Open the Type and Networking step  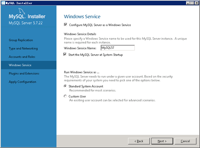[x=23, y=49]
